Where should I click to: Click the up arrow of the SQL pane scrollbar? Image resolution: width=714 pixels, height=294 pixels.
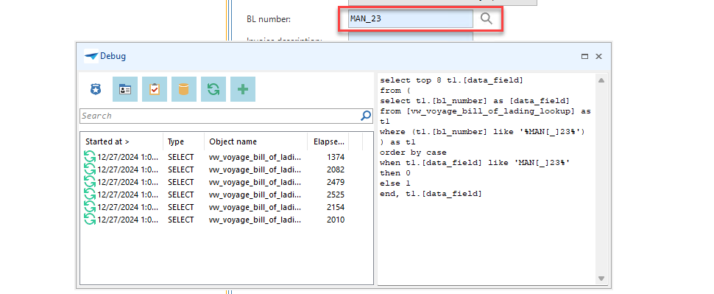point(601,80)
